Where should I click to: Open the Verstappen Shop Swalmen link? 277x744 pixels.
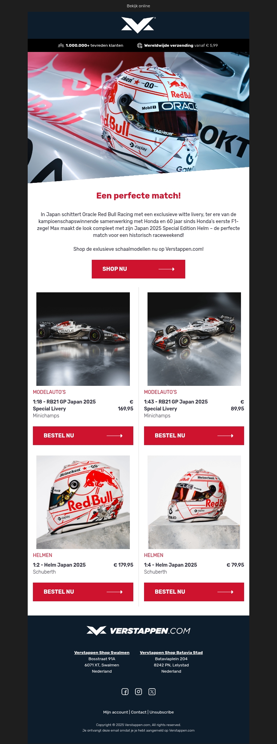tap(102, 653)
